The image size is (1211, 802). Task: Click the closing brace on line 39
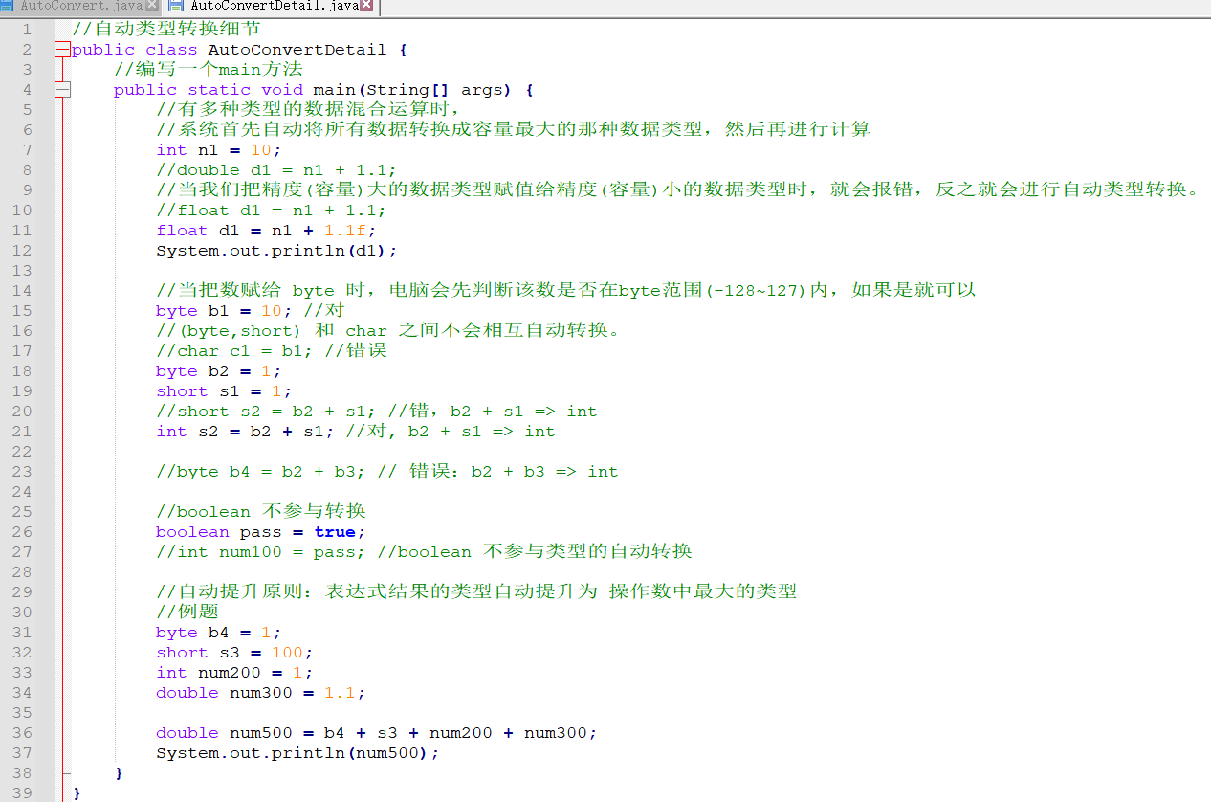[x=77, y=793]
